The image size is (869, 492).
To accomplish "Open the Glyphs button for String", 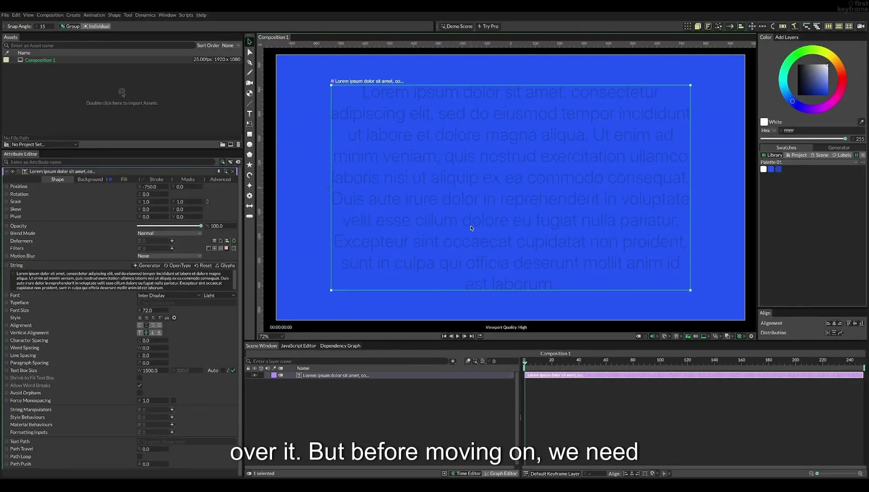I will coord(225,266).
